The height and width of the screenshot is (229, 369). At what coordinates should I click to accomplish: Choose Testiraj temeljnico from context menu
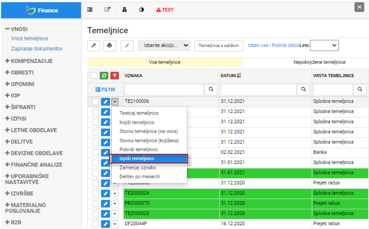pos(139,113)
